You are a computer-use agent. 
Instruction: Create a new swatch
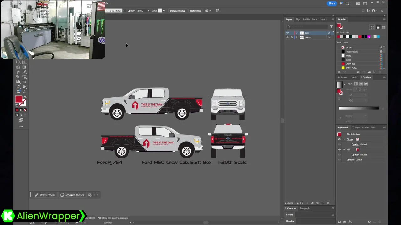(x=375, y=72)
